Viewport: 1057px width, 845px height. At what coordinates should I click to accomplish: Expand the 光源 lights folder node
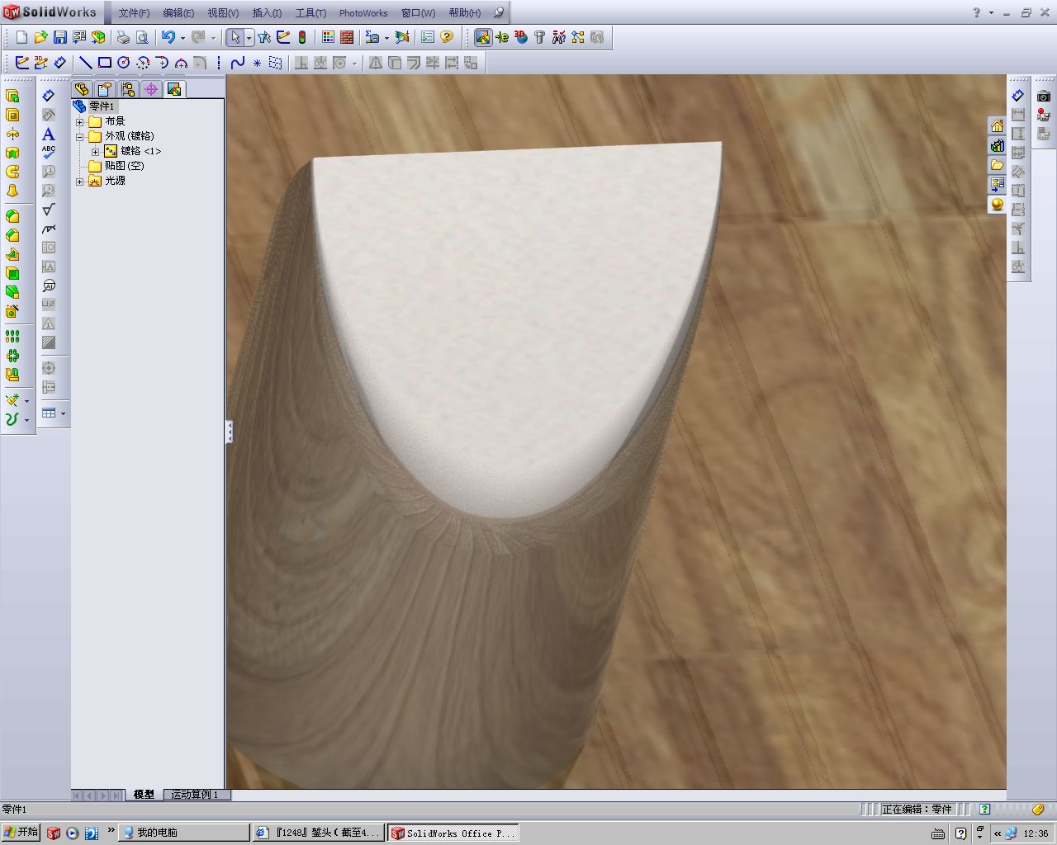pos(80,182)
